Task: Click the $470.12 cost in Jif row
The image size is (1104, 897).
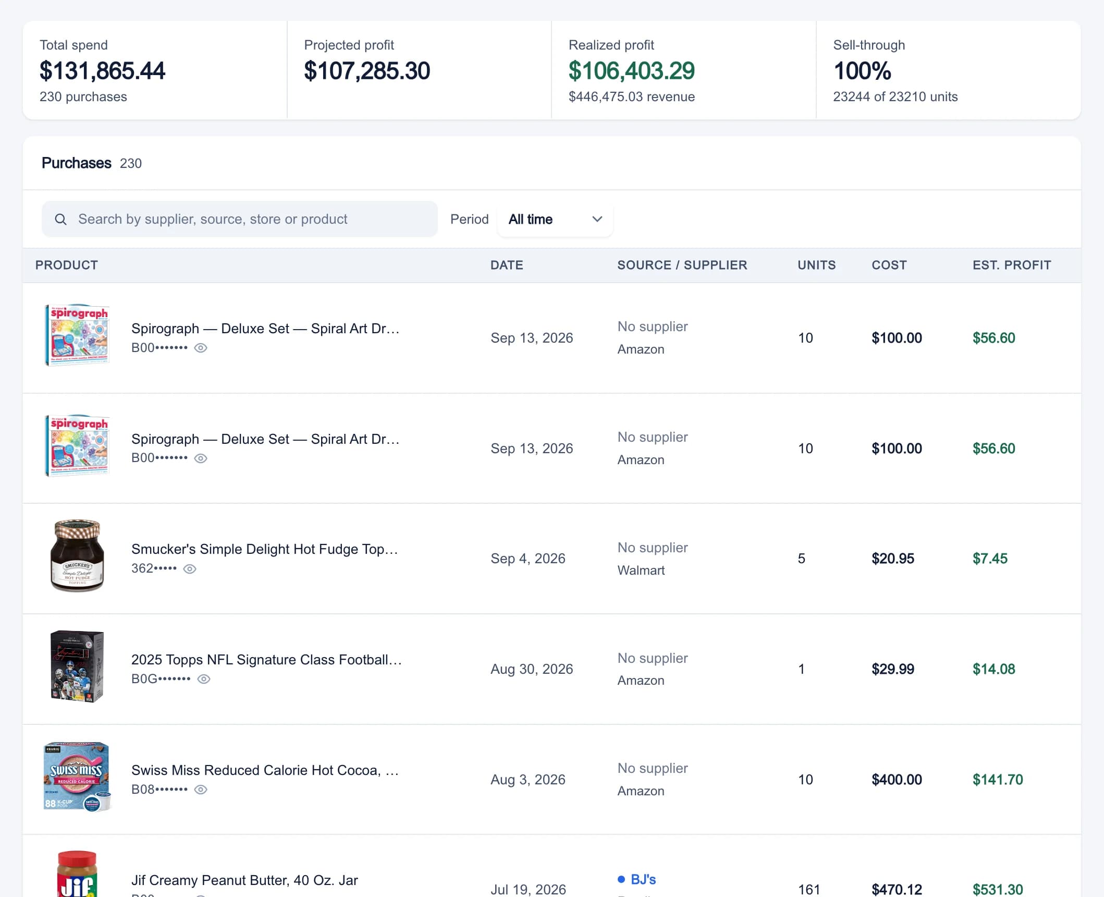Action: coord(897,889)
